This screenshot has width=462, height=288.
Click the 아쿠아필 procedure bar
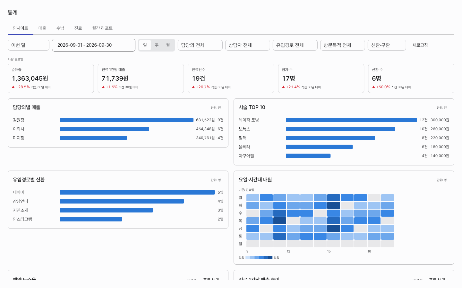(308, 156)
